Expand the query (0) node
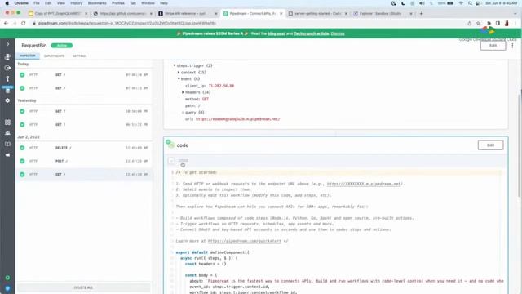 pyautogui.click(x=183, y=113)
